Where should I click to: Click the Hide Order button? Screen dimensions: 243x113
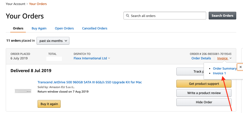pos(204,102)
